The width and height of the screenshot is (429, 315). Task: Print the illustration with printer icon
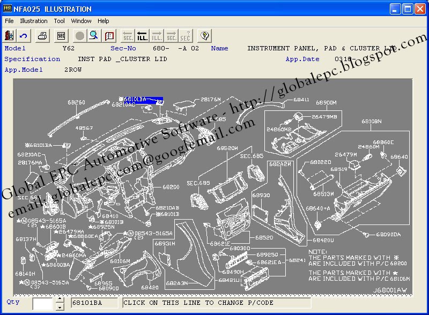click(x=42, y=36)
